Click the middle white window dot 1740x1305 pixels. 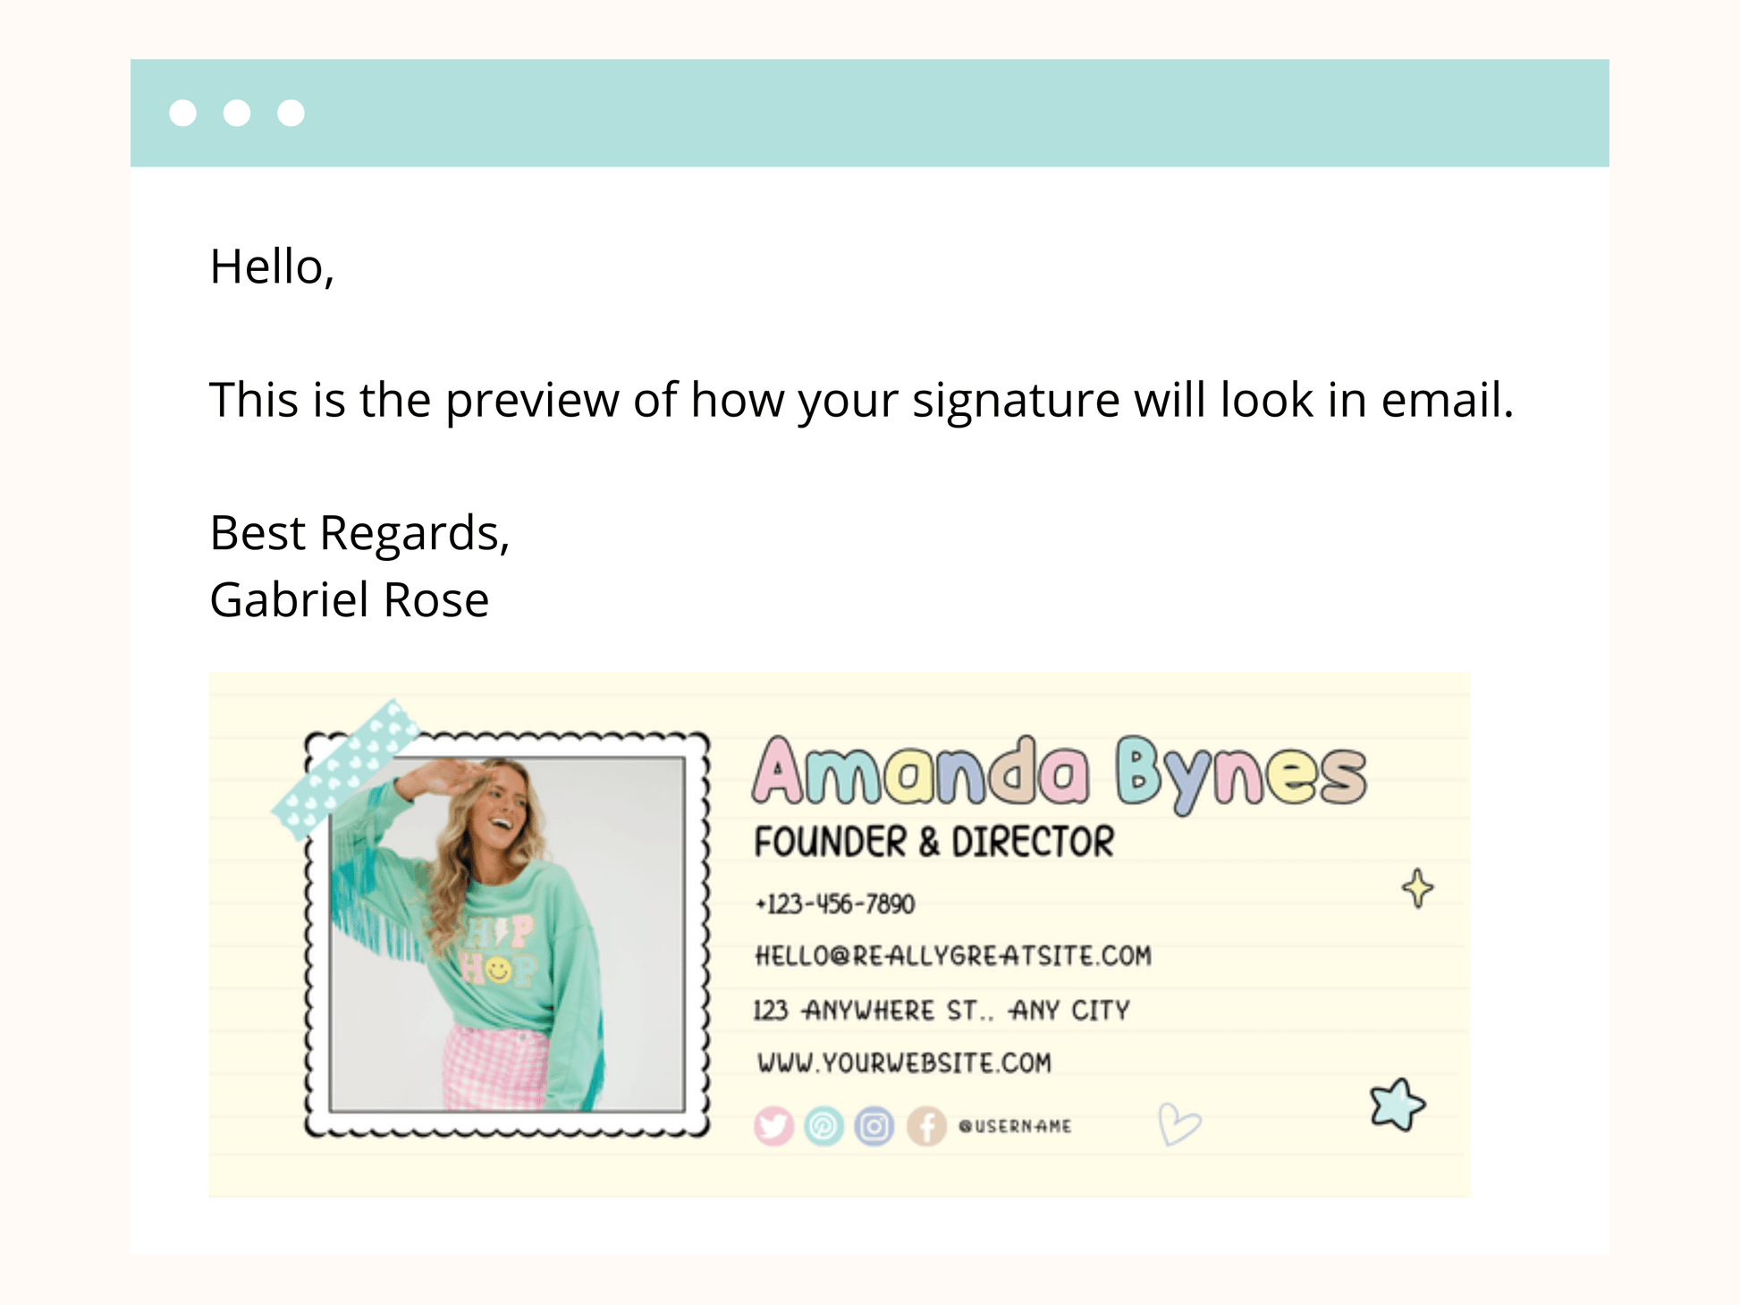click(237, 114)
